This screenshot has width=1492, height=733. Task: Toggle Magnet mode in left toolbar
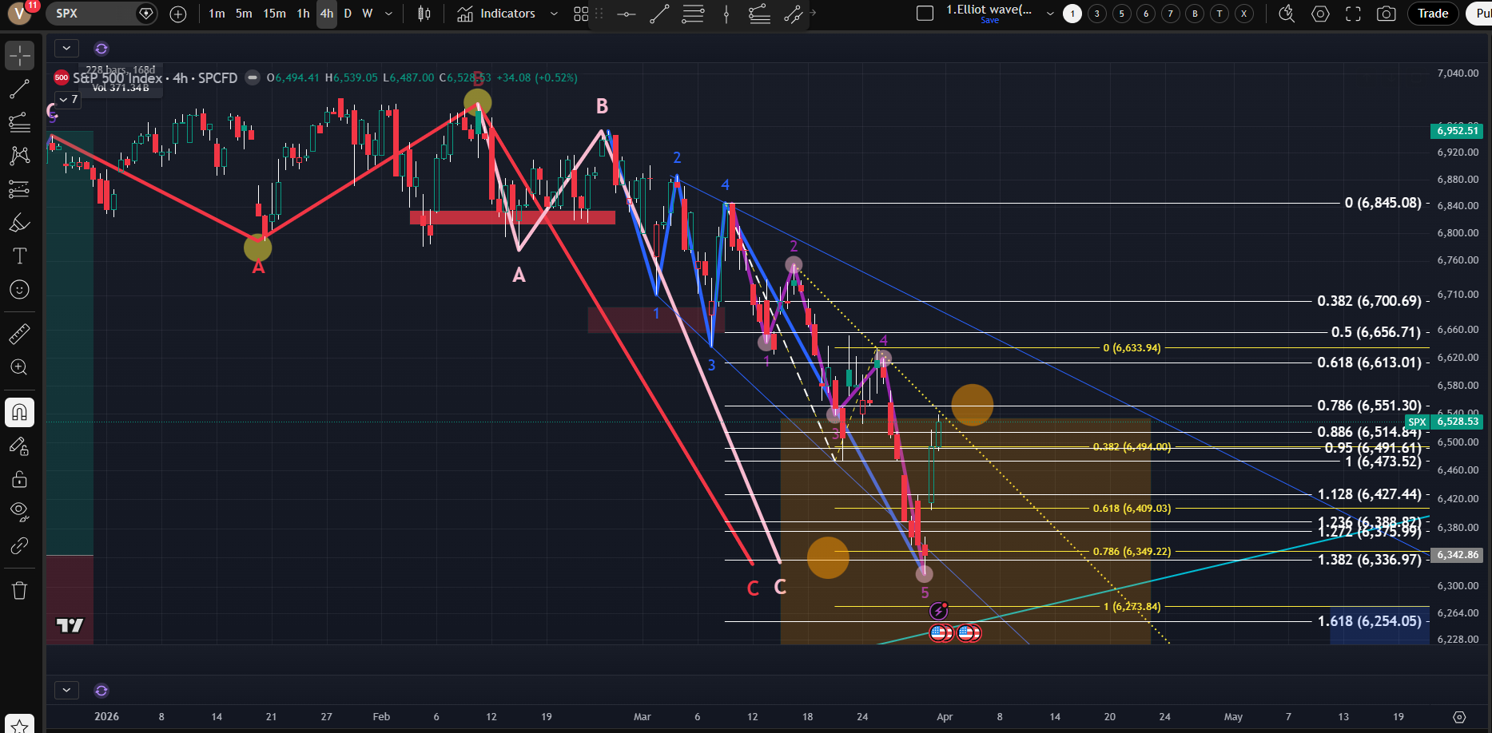19,413
